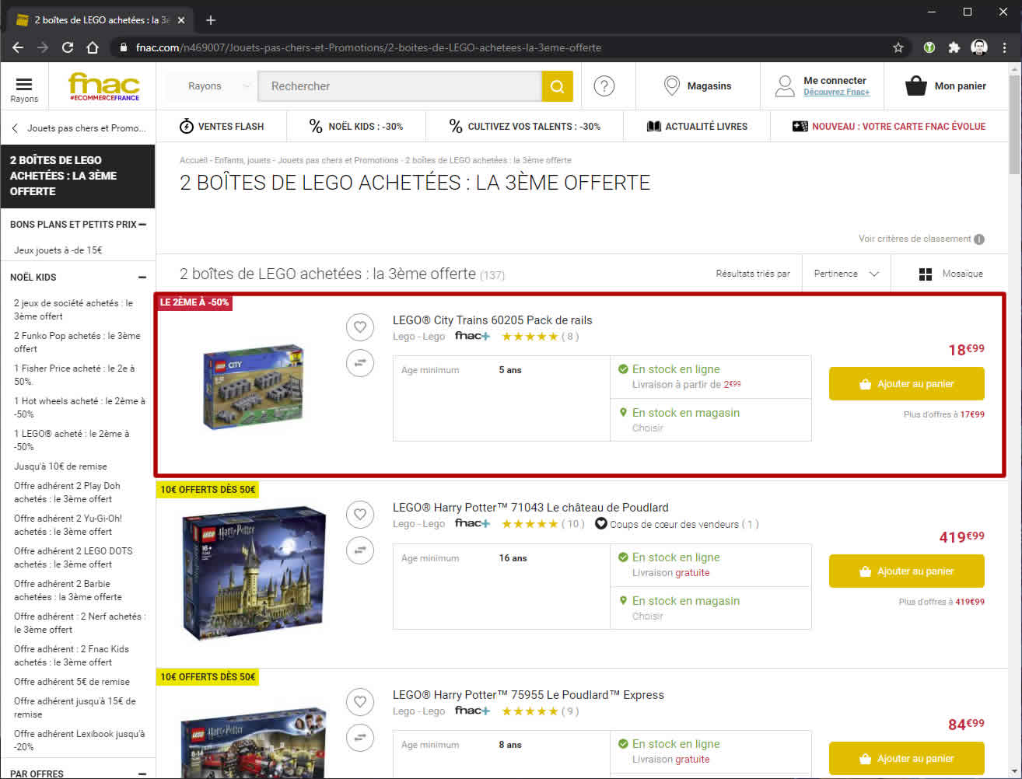Choose store under City Trains En stock en magasin
This screenshot has width=1022, height=779.
tap(647, 428)
